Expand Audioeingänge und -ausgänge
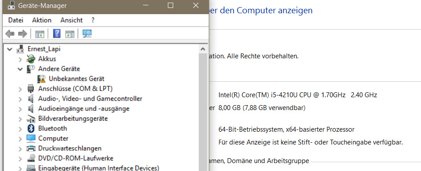Screen dimensions: 421x171 tap(20, 109)
